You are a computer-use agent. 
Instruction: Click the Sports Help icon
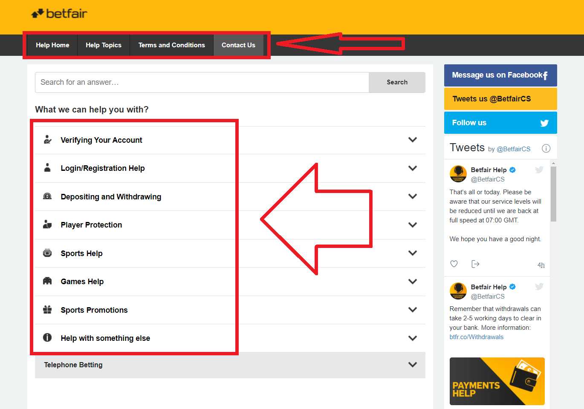tap(47, 253)
